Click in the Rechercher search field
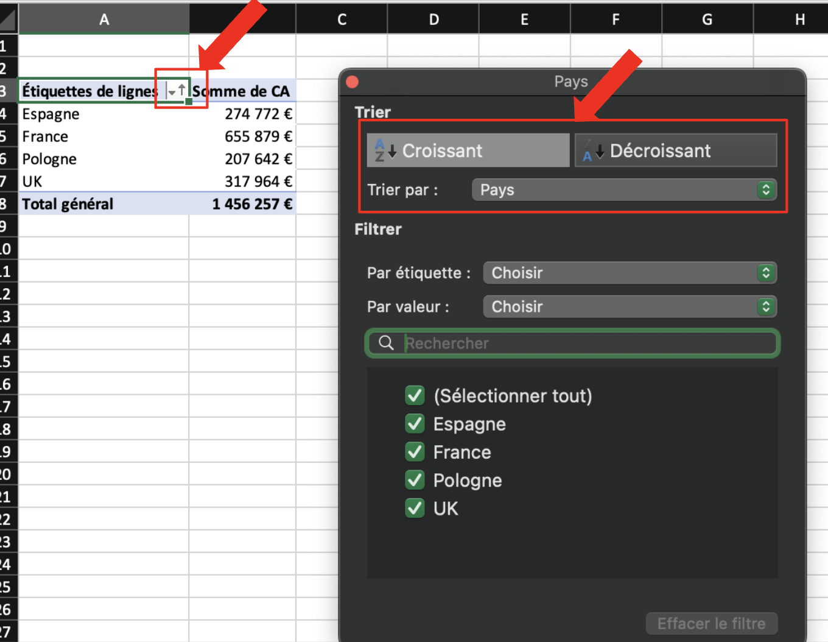This screenshot has height=642, width=828. (572, 344)
